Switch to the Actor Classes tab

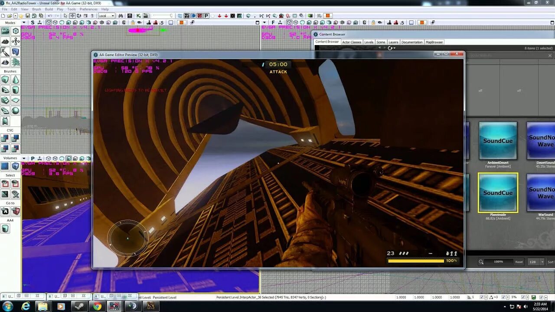point(352,42)
